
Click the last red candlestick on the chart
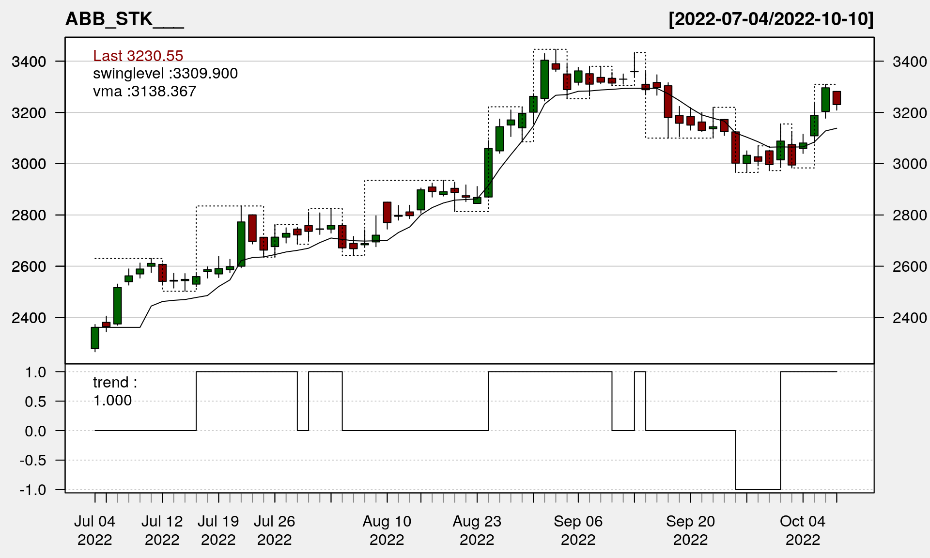(x=837, y=98)
